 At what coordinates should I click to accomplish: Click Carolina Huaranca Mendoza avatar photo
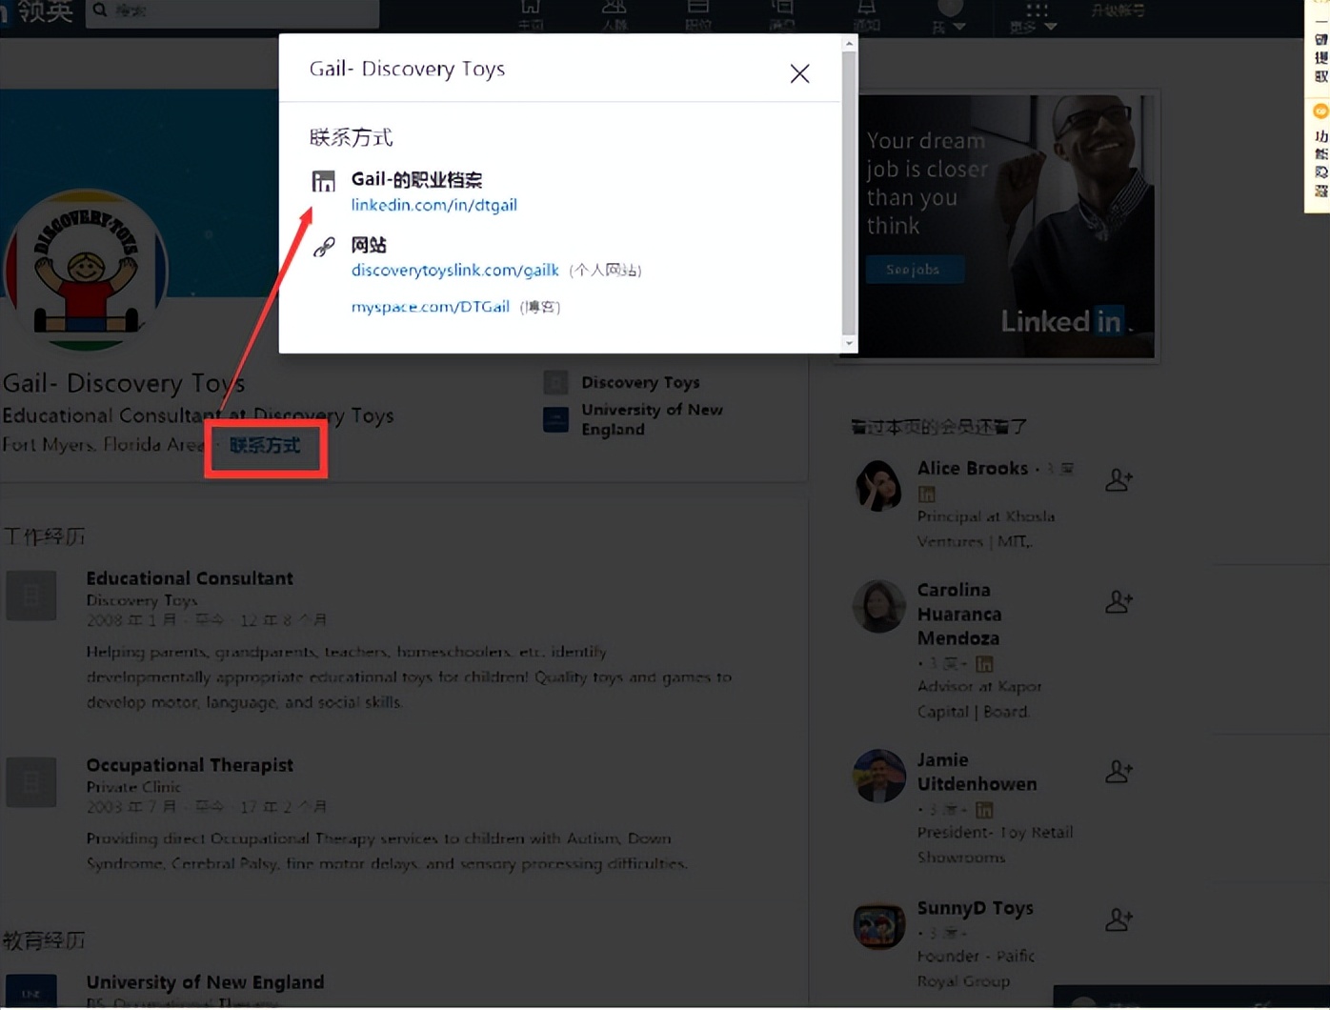tap(878, 607)
